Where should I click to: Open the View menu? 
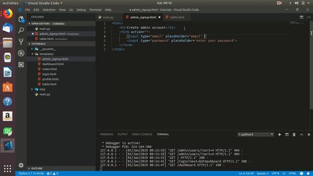(x=62, y=10)
